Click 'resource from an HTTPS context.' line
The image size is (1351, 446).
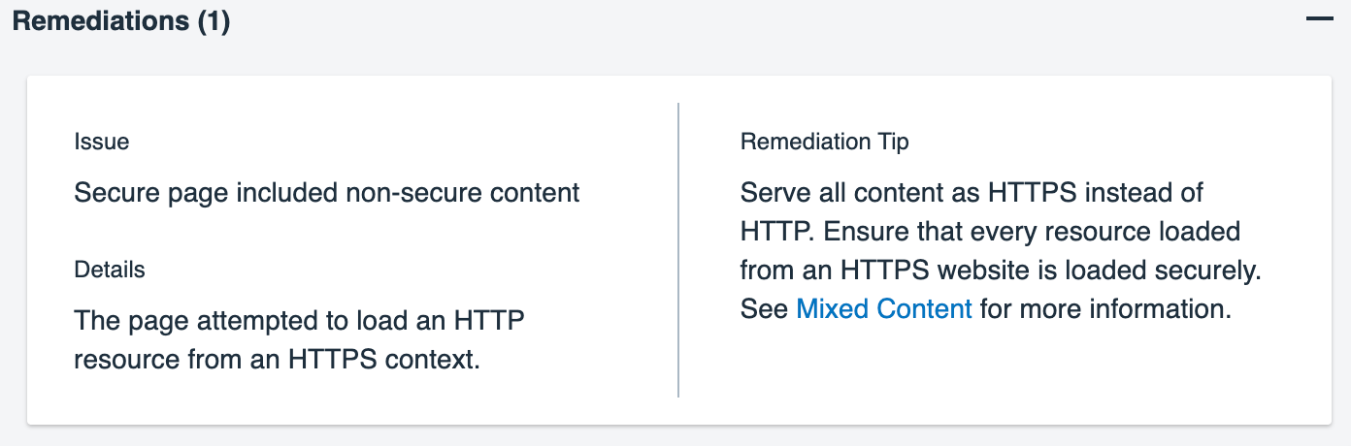click(277, 360)
